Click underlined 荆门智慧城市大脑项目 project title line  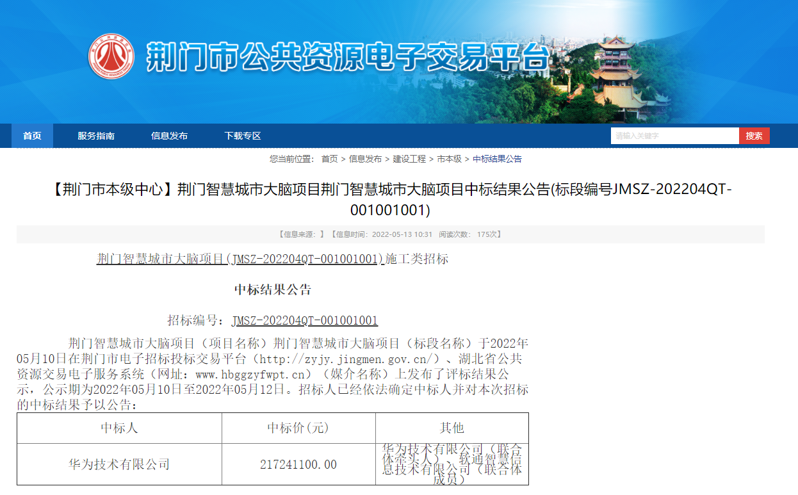click(x=240, y=259)
